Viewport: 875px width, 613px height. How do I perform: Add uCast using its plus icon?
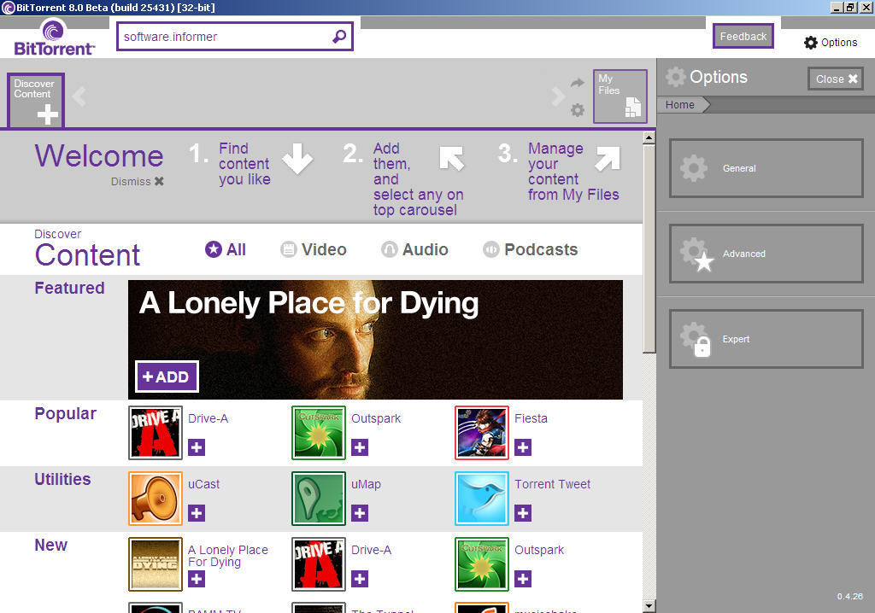pos(197,513)
